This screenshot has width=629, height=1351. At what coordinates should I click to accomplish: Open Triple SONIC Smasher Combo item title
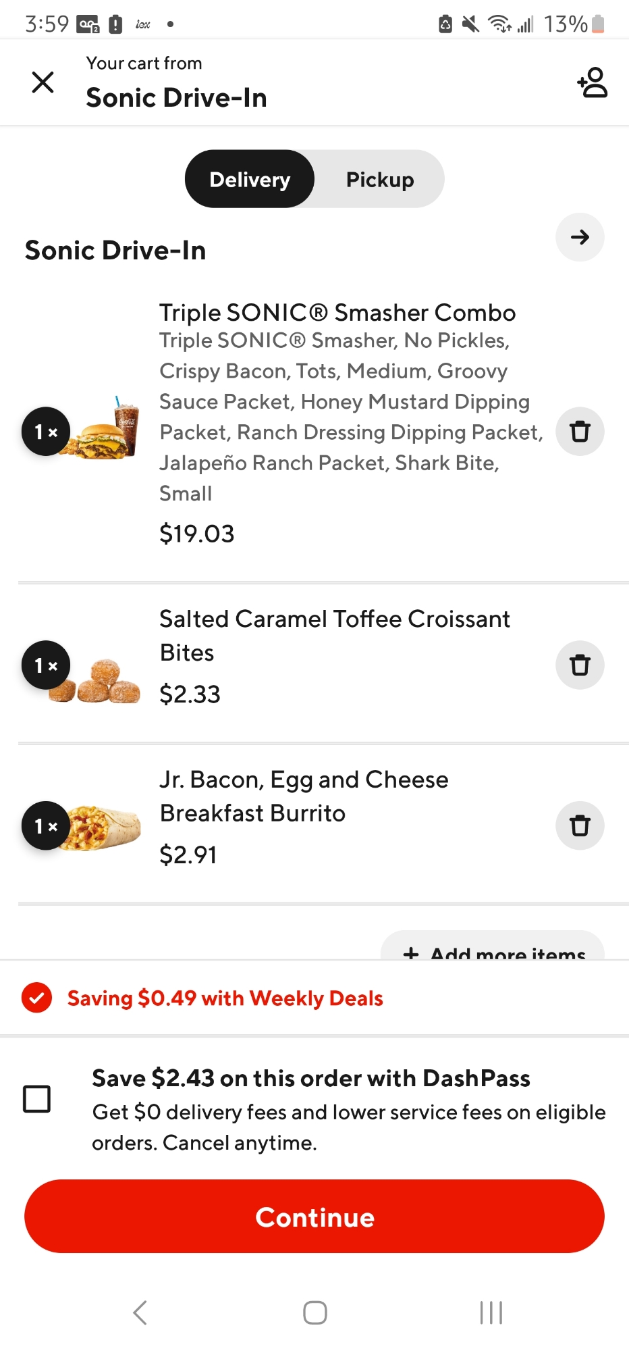tap(337, 313)
